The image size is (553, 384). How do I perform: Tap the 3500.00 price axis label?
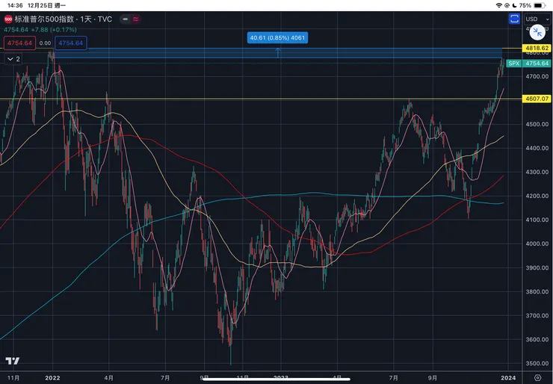pos(537,363)
